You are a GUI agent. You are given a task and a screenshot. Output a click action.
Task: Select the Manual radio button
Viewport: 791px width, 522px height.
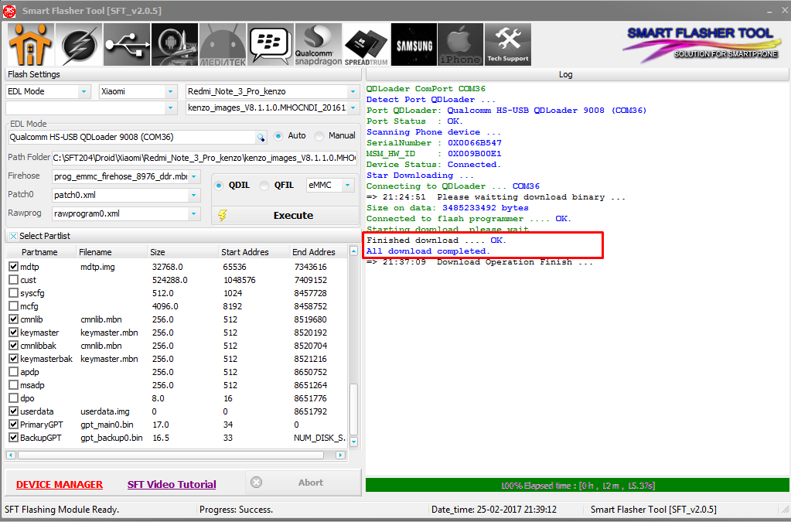(x=319, y=136)
